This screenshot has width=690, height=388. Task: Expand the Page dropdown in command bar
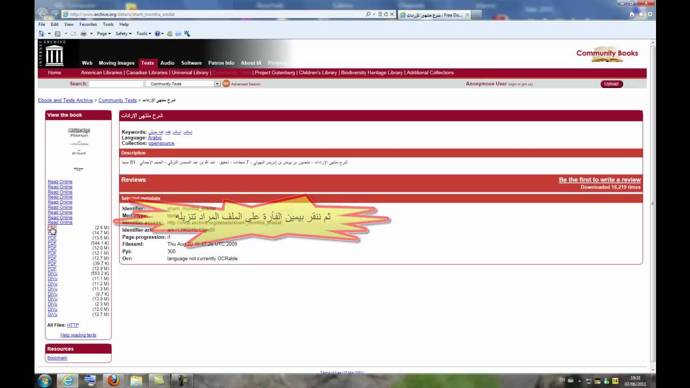(x=103, y=33)
